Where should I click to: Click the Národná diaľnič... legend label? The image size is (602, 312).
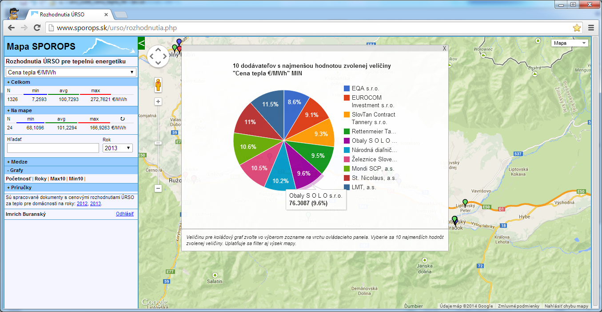coord(374,150)
